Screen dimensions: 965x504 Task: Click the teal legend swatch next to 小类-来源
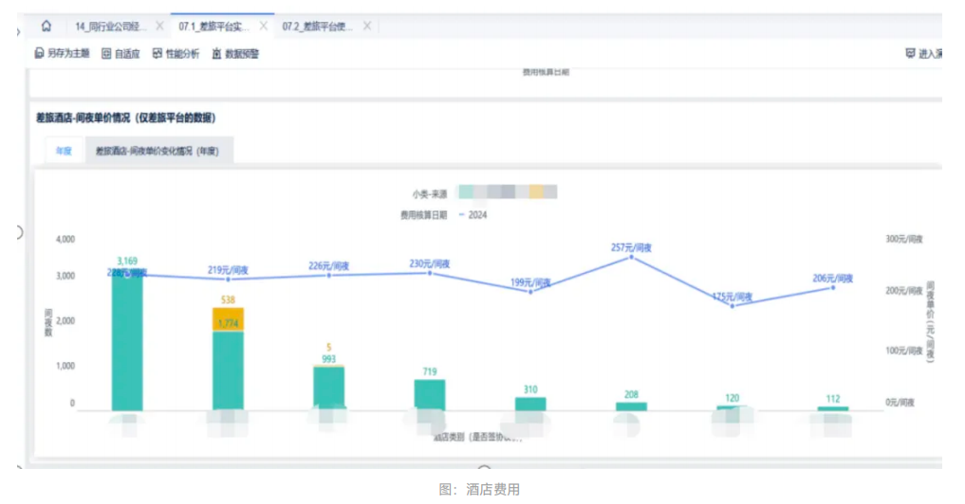(x=466, y=192)
